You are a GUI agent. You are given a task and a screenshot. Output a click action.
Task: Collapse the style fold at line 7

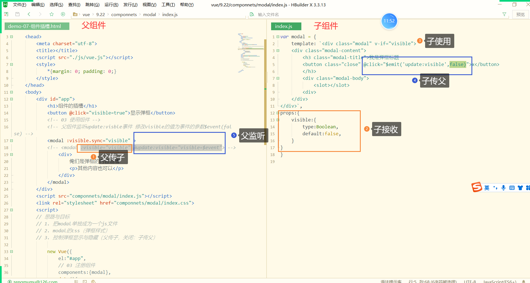pyautogui.click(x=11, y=64)
